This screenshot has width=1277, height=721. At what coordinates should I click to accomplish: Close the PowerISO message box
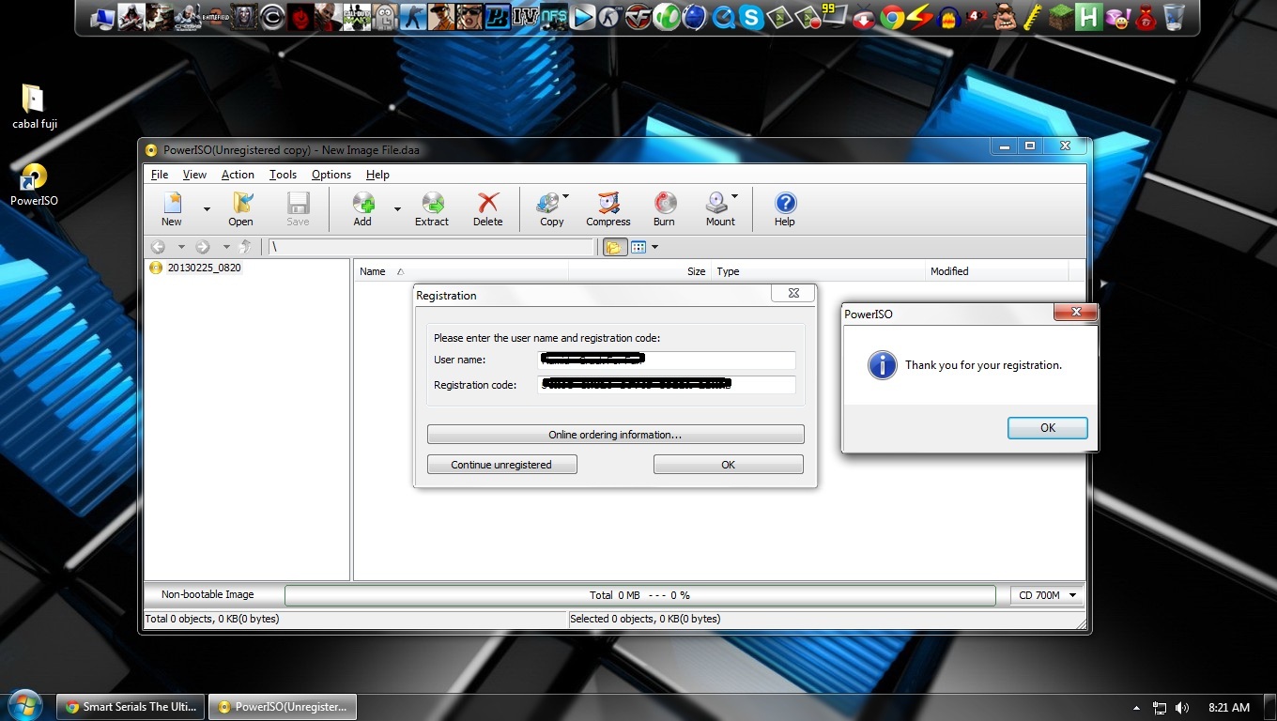click(x=1076, y=312)
